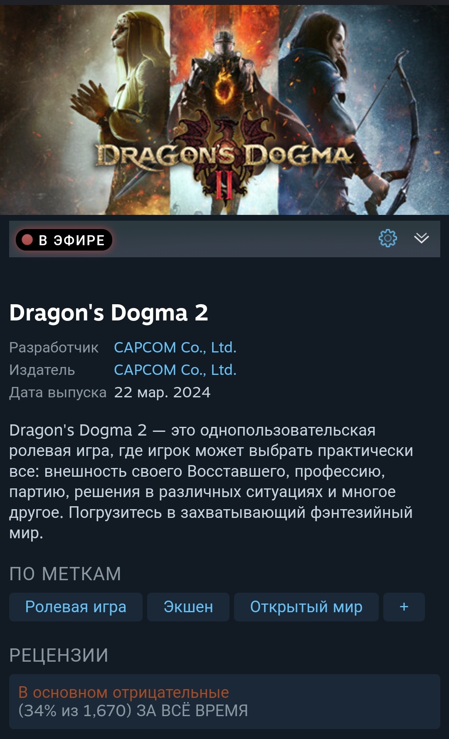This screenshot has width=449, height=739.
Task: Click the game description paragraph
Action: click(211, 481)
